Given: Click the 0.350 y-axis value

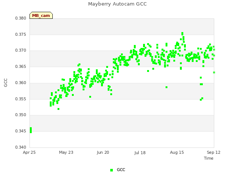Looking at the screenshot, I should click(x=21, y=115).
